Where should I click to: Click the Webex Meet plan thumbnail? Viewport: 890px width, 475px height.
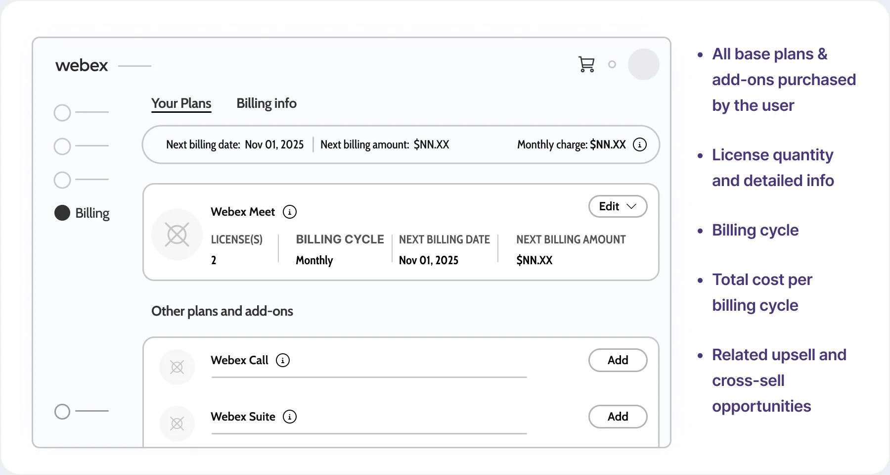coord(177,235)
